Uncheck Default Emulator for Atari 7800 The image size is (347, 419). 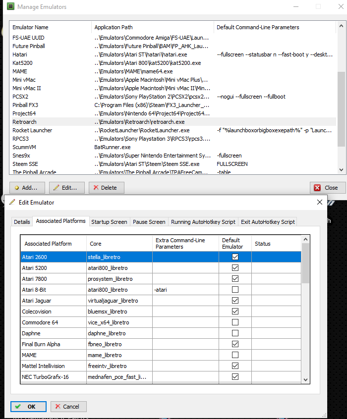pos(235,279)
